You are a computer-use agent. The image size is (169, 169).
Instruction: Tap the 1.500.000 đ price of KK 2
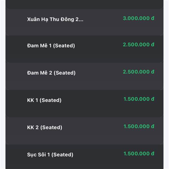click(139, 126)
